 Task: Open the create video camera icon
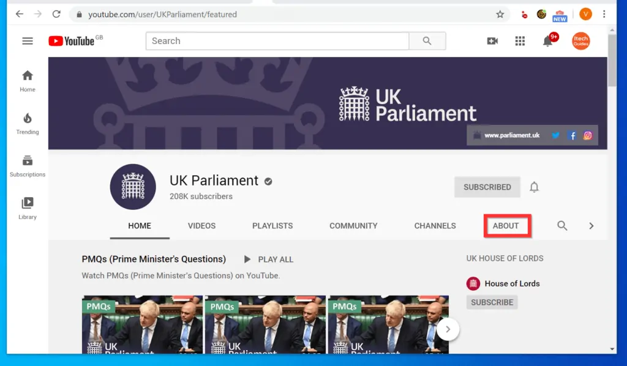[492, 41]
